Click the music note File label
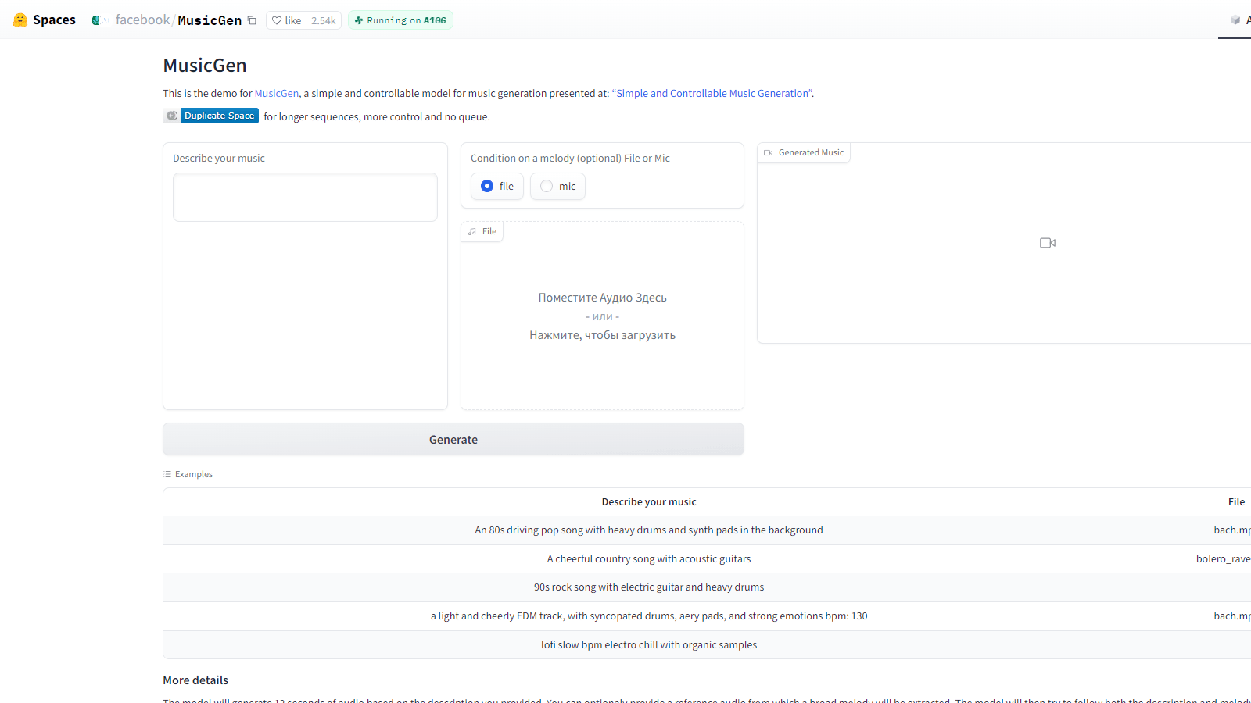 click(482, 231)
